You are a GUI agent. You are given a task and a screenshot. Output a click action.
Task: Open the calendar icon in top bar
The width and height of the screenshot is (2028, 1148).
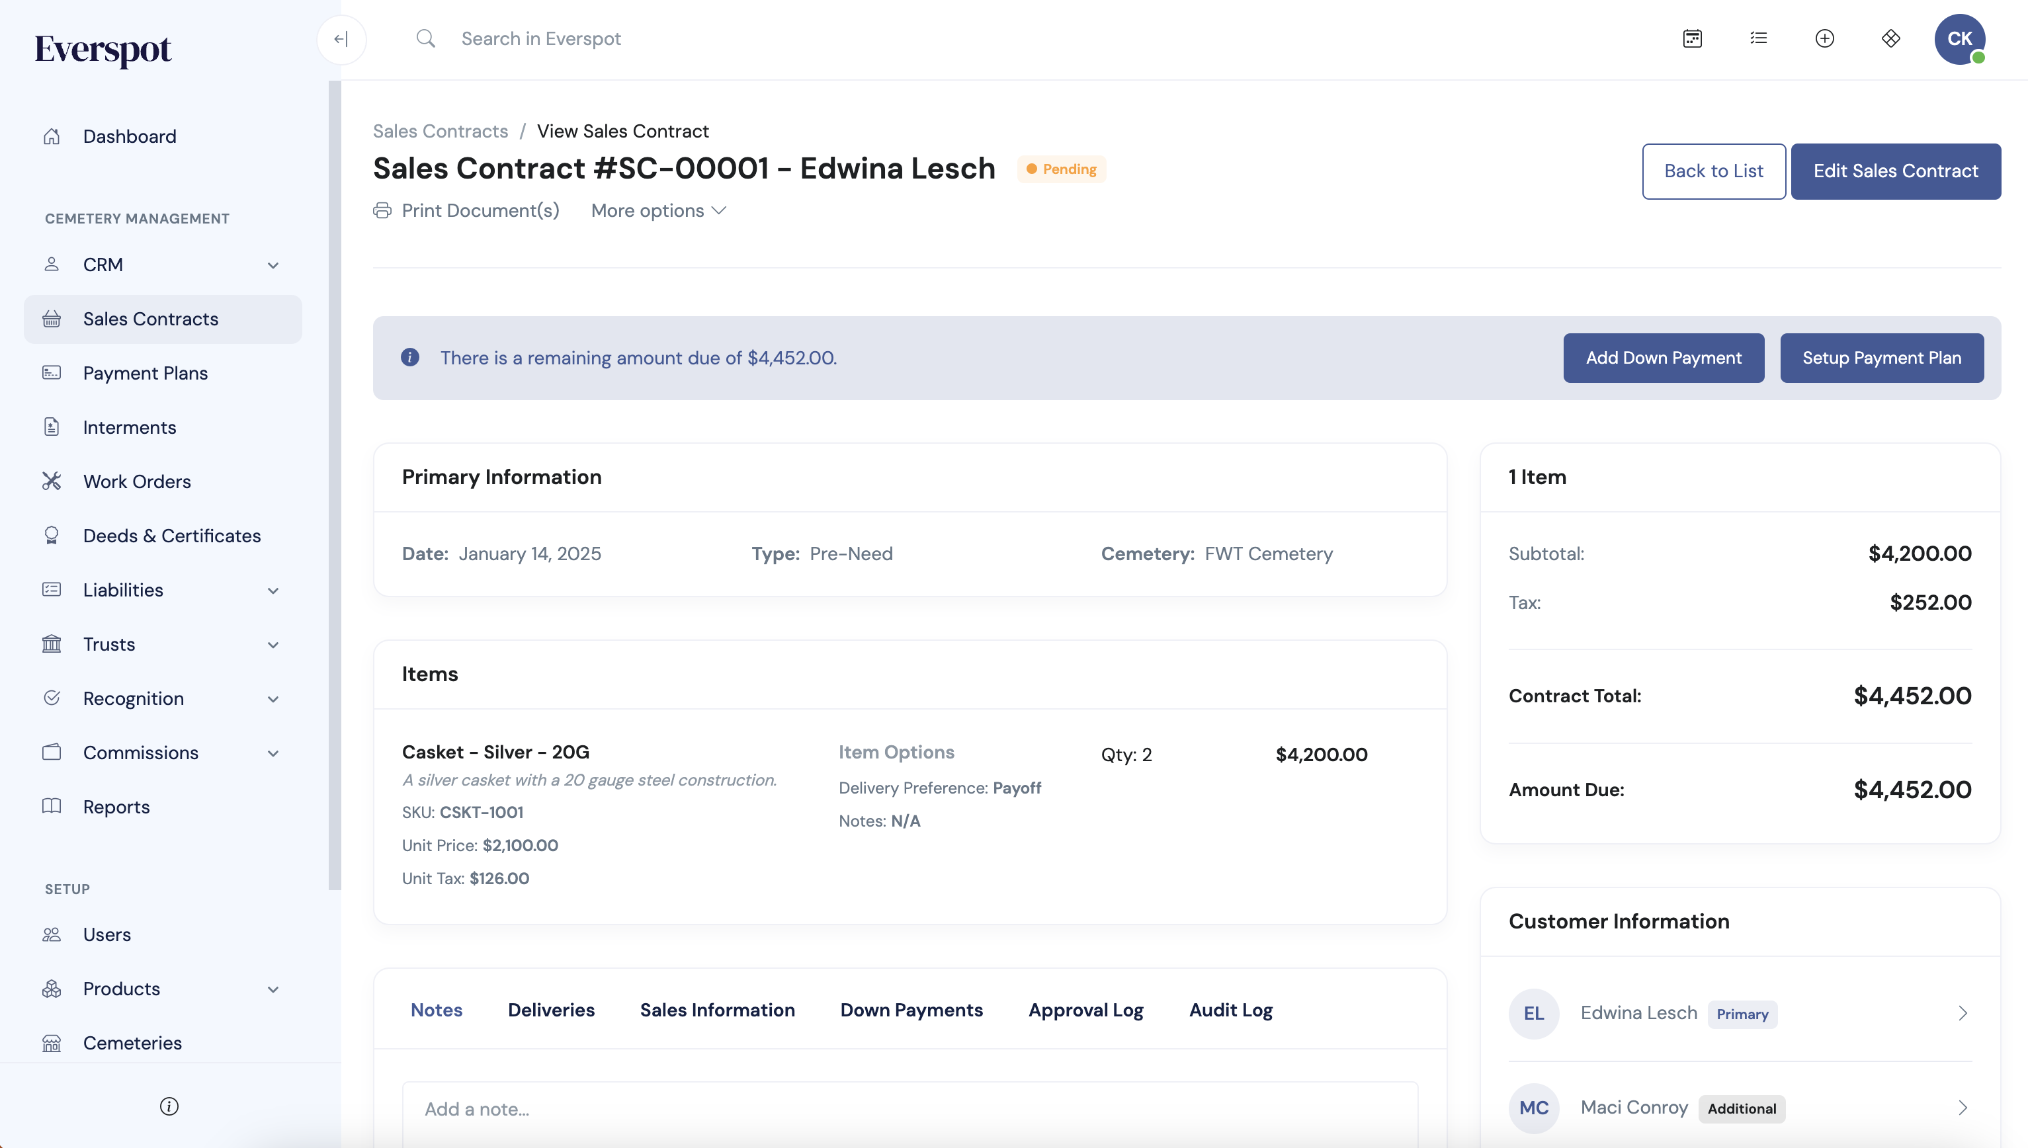pos(1692,38)
